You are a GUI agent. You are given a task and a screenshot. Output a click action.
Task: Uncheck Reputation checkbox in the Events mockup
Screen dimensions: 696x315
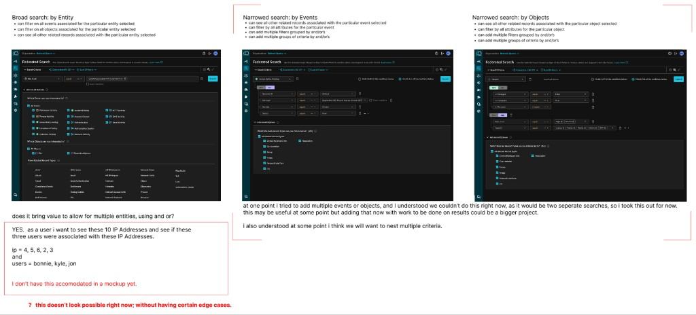[300, 141]
